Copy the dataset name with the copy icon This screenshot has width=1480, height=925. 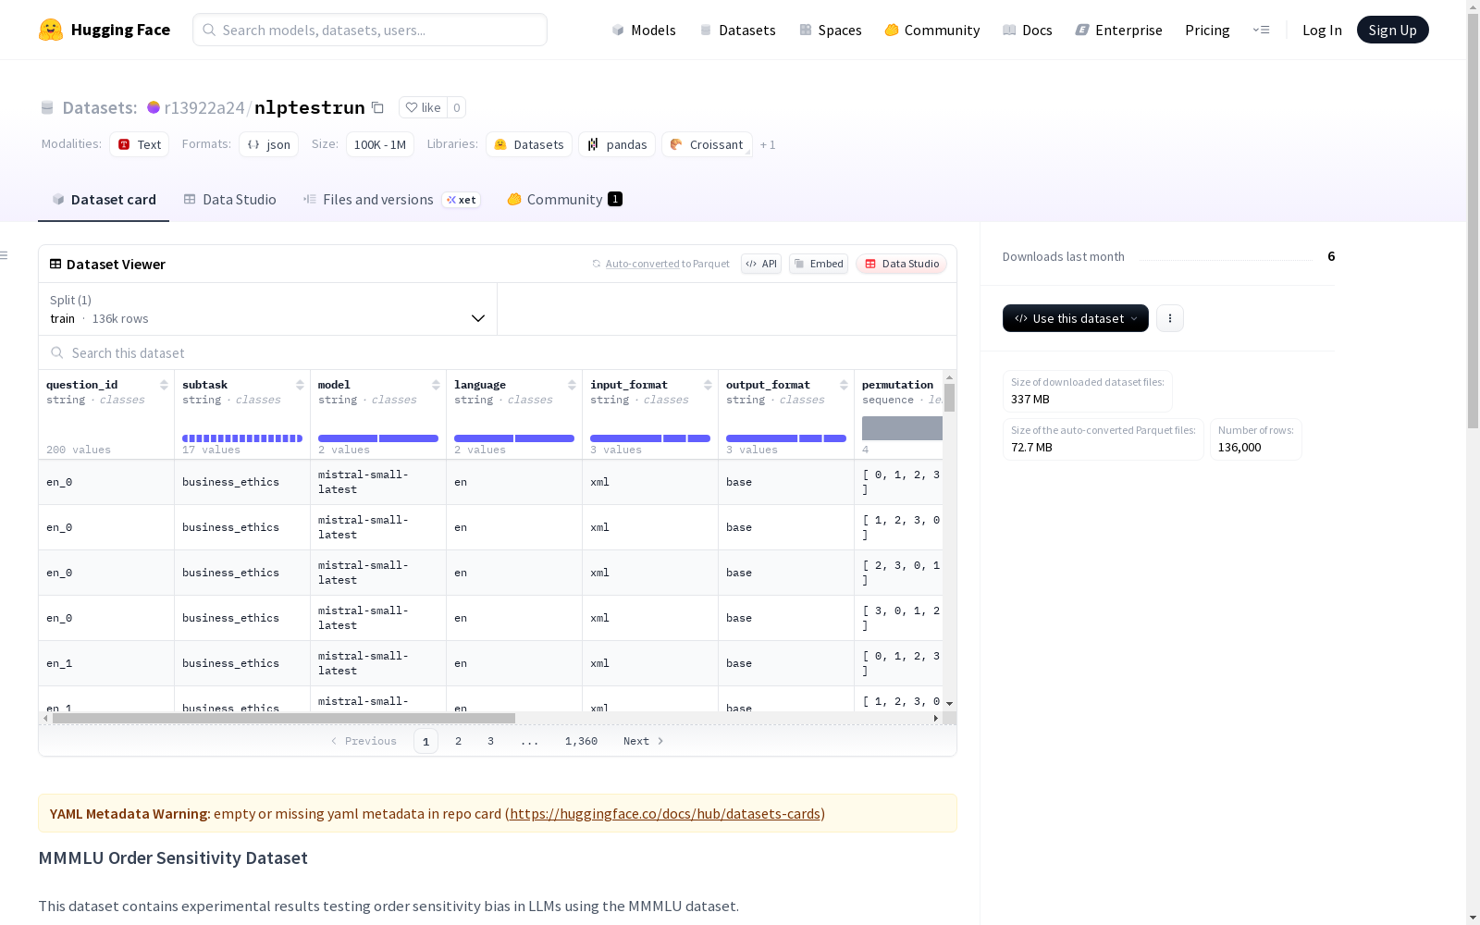[x=377, y=107]
